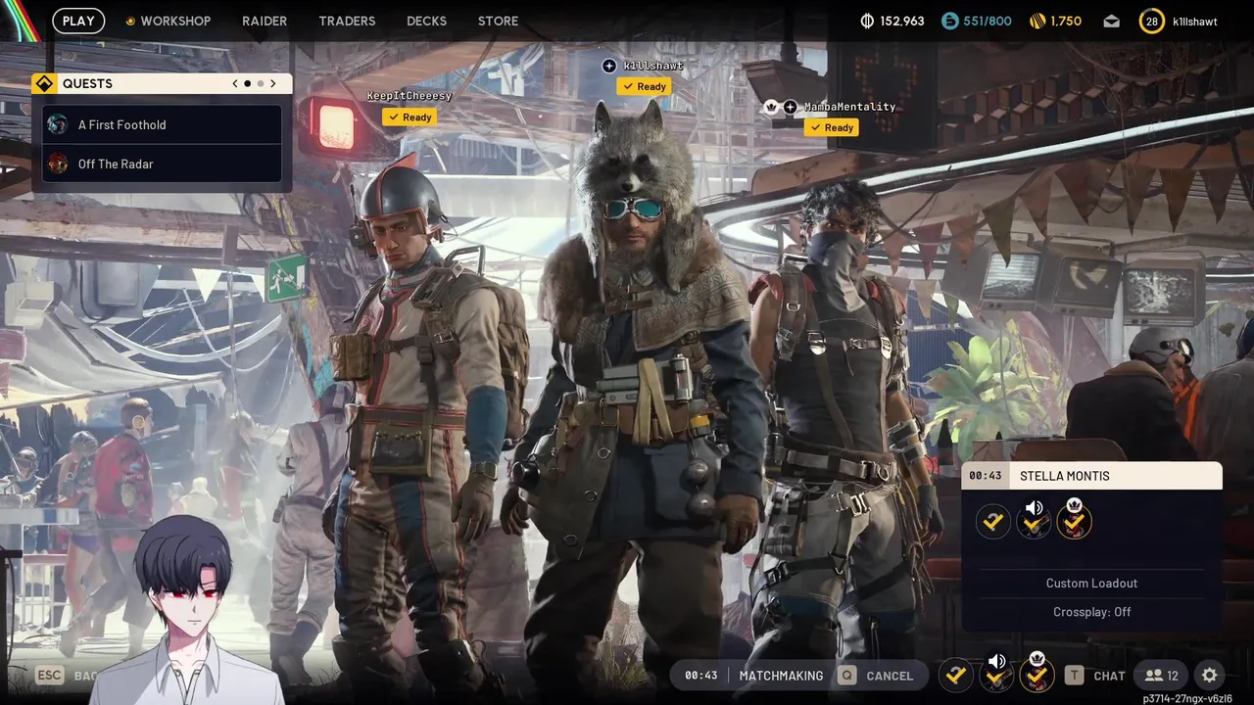Switch to the RAIDER tab
Viewport: 1254px width, 705px height.
click(x=265, y=21)
